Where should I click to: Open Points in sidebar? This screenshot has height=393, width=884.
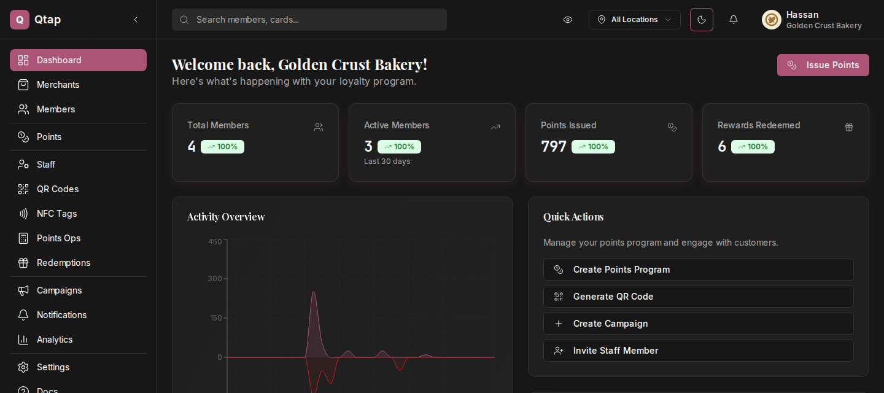78,137
